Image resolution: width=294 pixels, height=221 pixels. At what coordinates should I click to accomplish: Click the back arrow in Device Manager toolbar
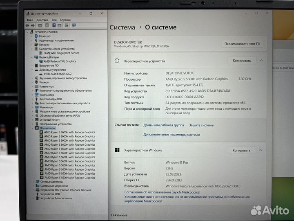(28, 25)
